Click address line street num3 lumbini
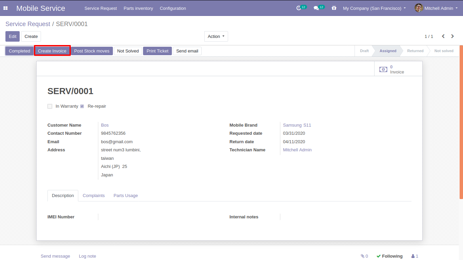Screen dimensions: 463x260 [121, 150]
